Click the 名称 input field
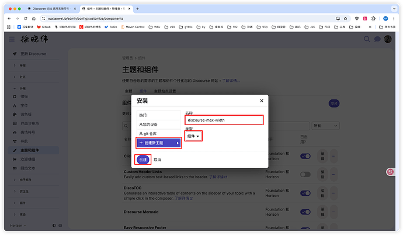 [x=224, y=120]
